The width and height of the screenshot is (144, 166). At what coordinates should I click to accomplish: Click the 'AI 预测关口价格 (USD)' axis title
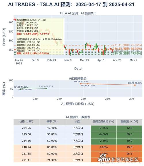(78, 104)
